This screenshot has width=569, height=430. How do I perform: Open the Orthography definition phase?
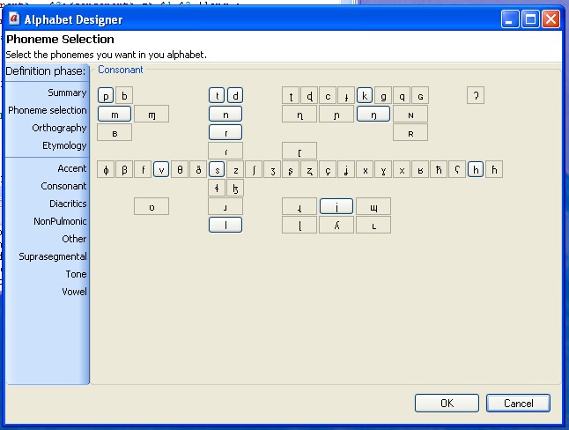[60, 128]
